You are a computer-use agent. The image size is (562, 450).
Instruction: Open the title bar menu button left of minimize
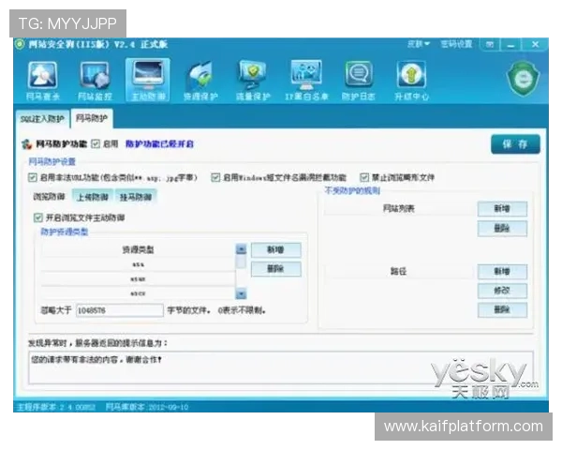click(490, 45)
